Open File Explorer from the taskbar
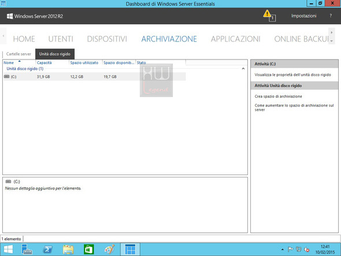The height and width of the screenshot is (256, 341). (68, 249)
